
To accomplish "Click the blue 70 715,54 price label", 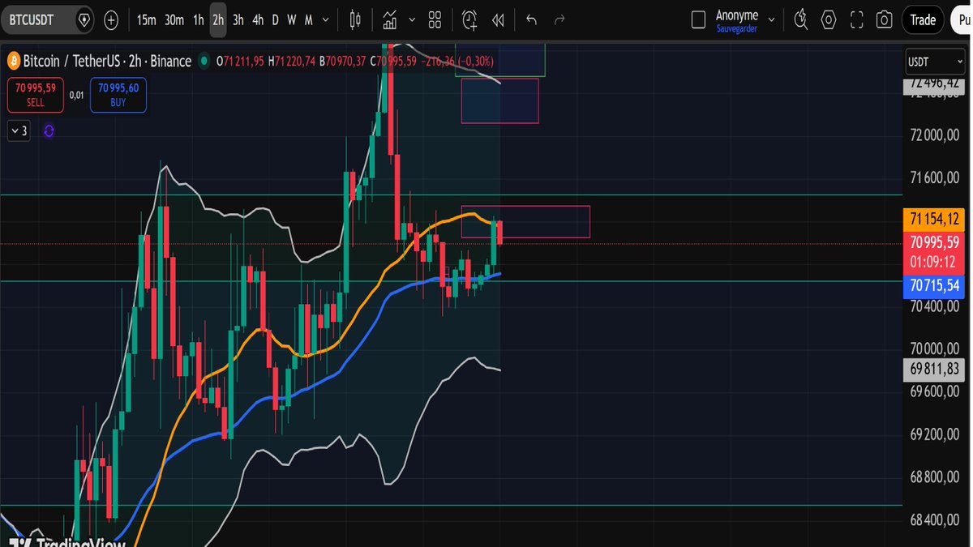I will (934, 285).
